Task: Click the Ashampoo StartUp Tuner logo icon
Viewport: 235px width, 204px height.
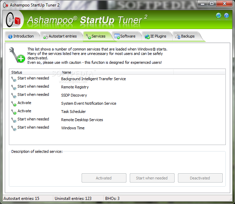Action: point(13,20)
